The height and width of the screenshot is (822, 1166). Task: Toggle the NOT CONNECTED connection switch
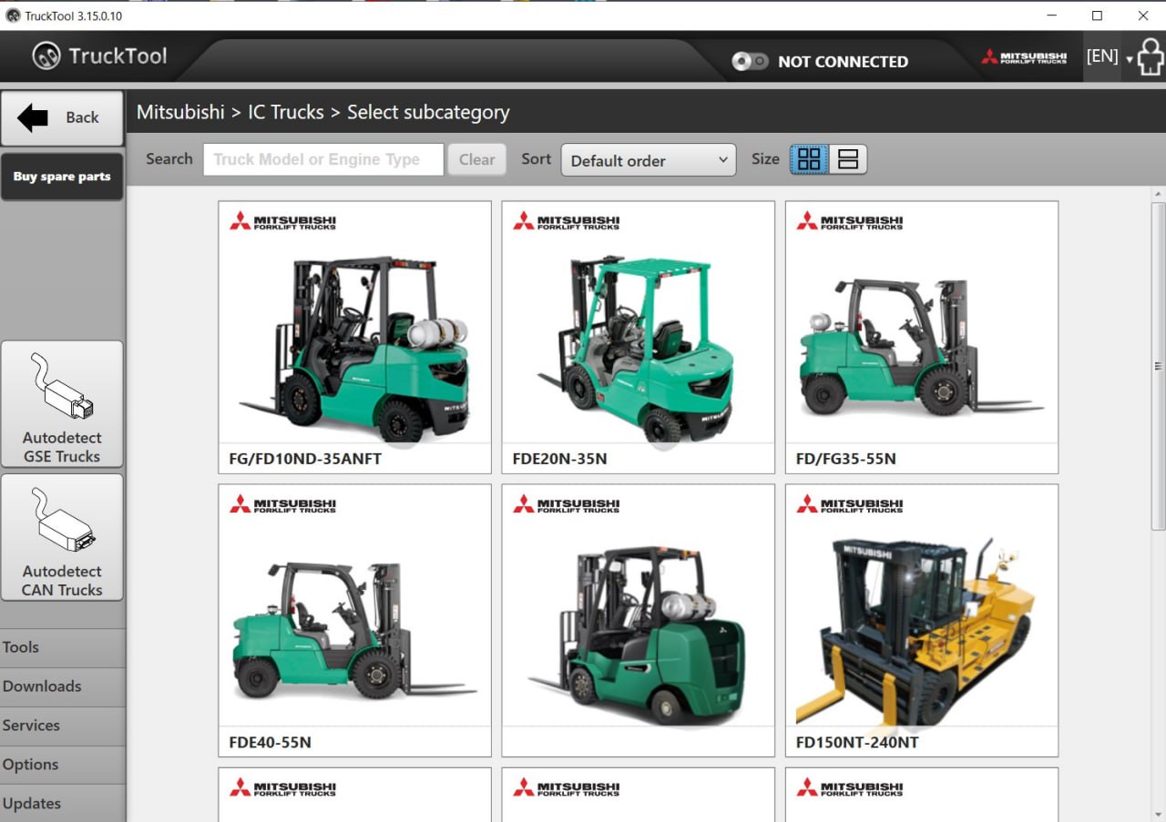750,62
